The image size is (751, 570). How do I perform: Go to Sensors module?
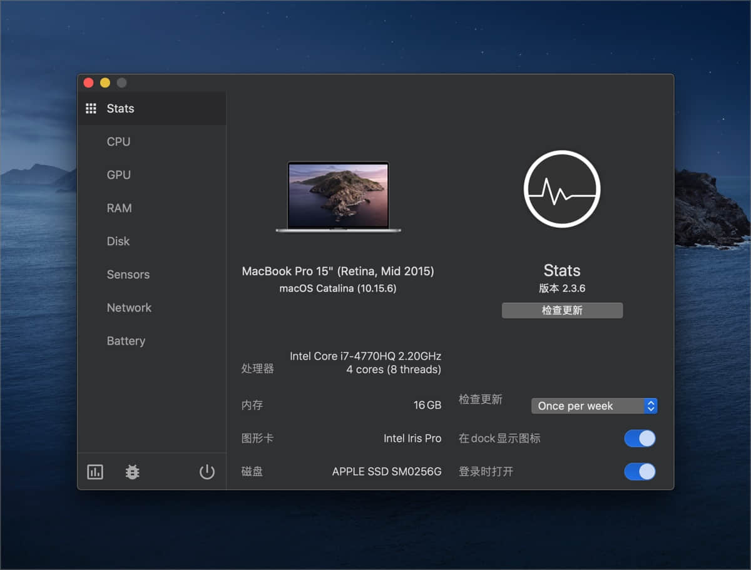pyautogui.click(x=128, y=274)
